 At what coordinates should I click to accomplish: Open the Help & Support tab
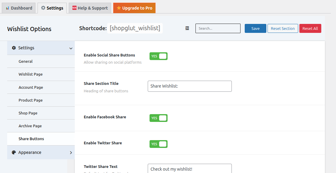tap(90, 8)
